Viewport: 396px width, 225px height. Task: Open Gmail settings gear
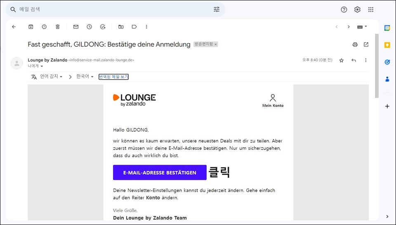pos(357,9)
